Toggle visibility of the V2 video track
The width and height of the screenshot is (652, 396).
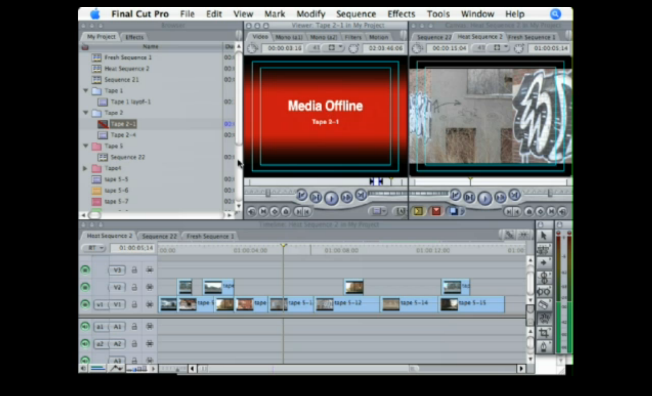tap(85, 287)
